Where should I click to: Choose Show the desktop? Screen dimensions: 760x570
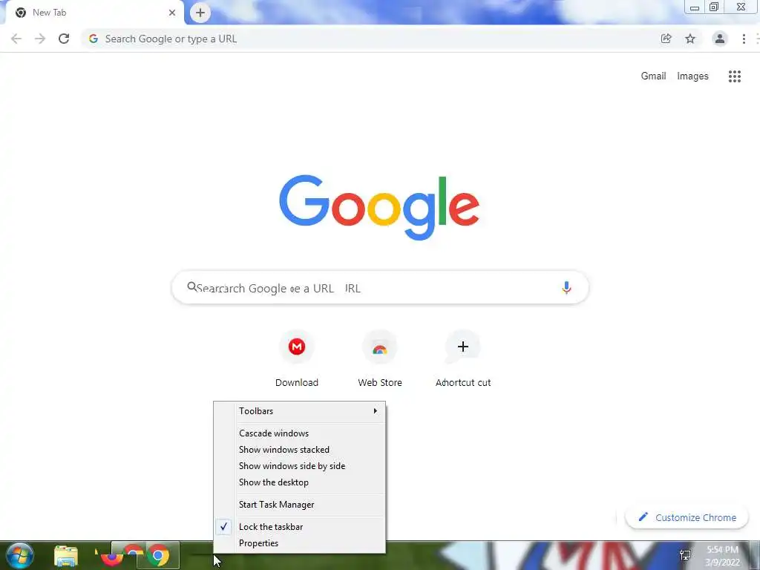(300, 482)
